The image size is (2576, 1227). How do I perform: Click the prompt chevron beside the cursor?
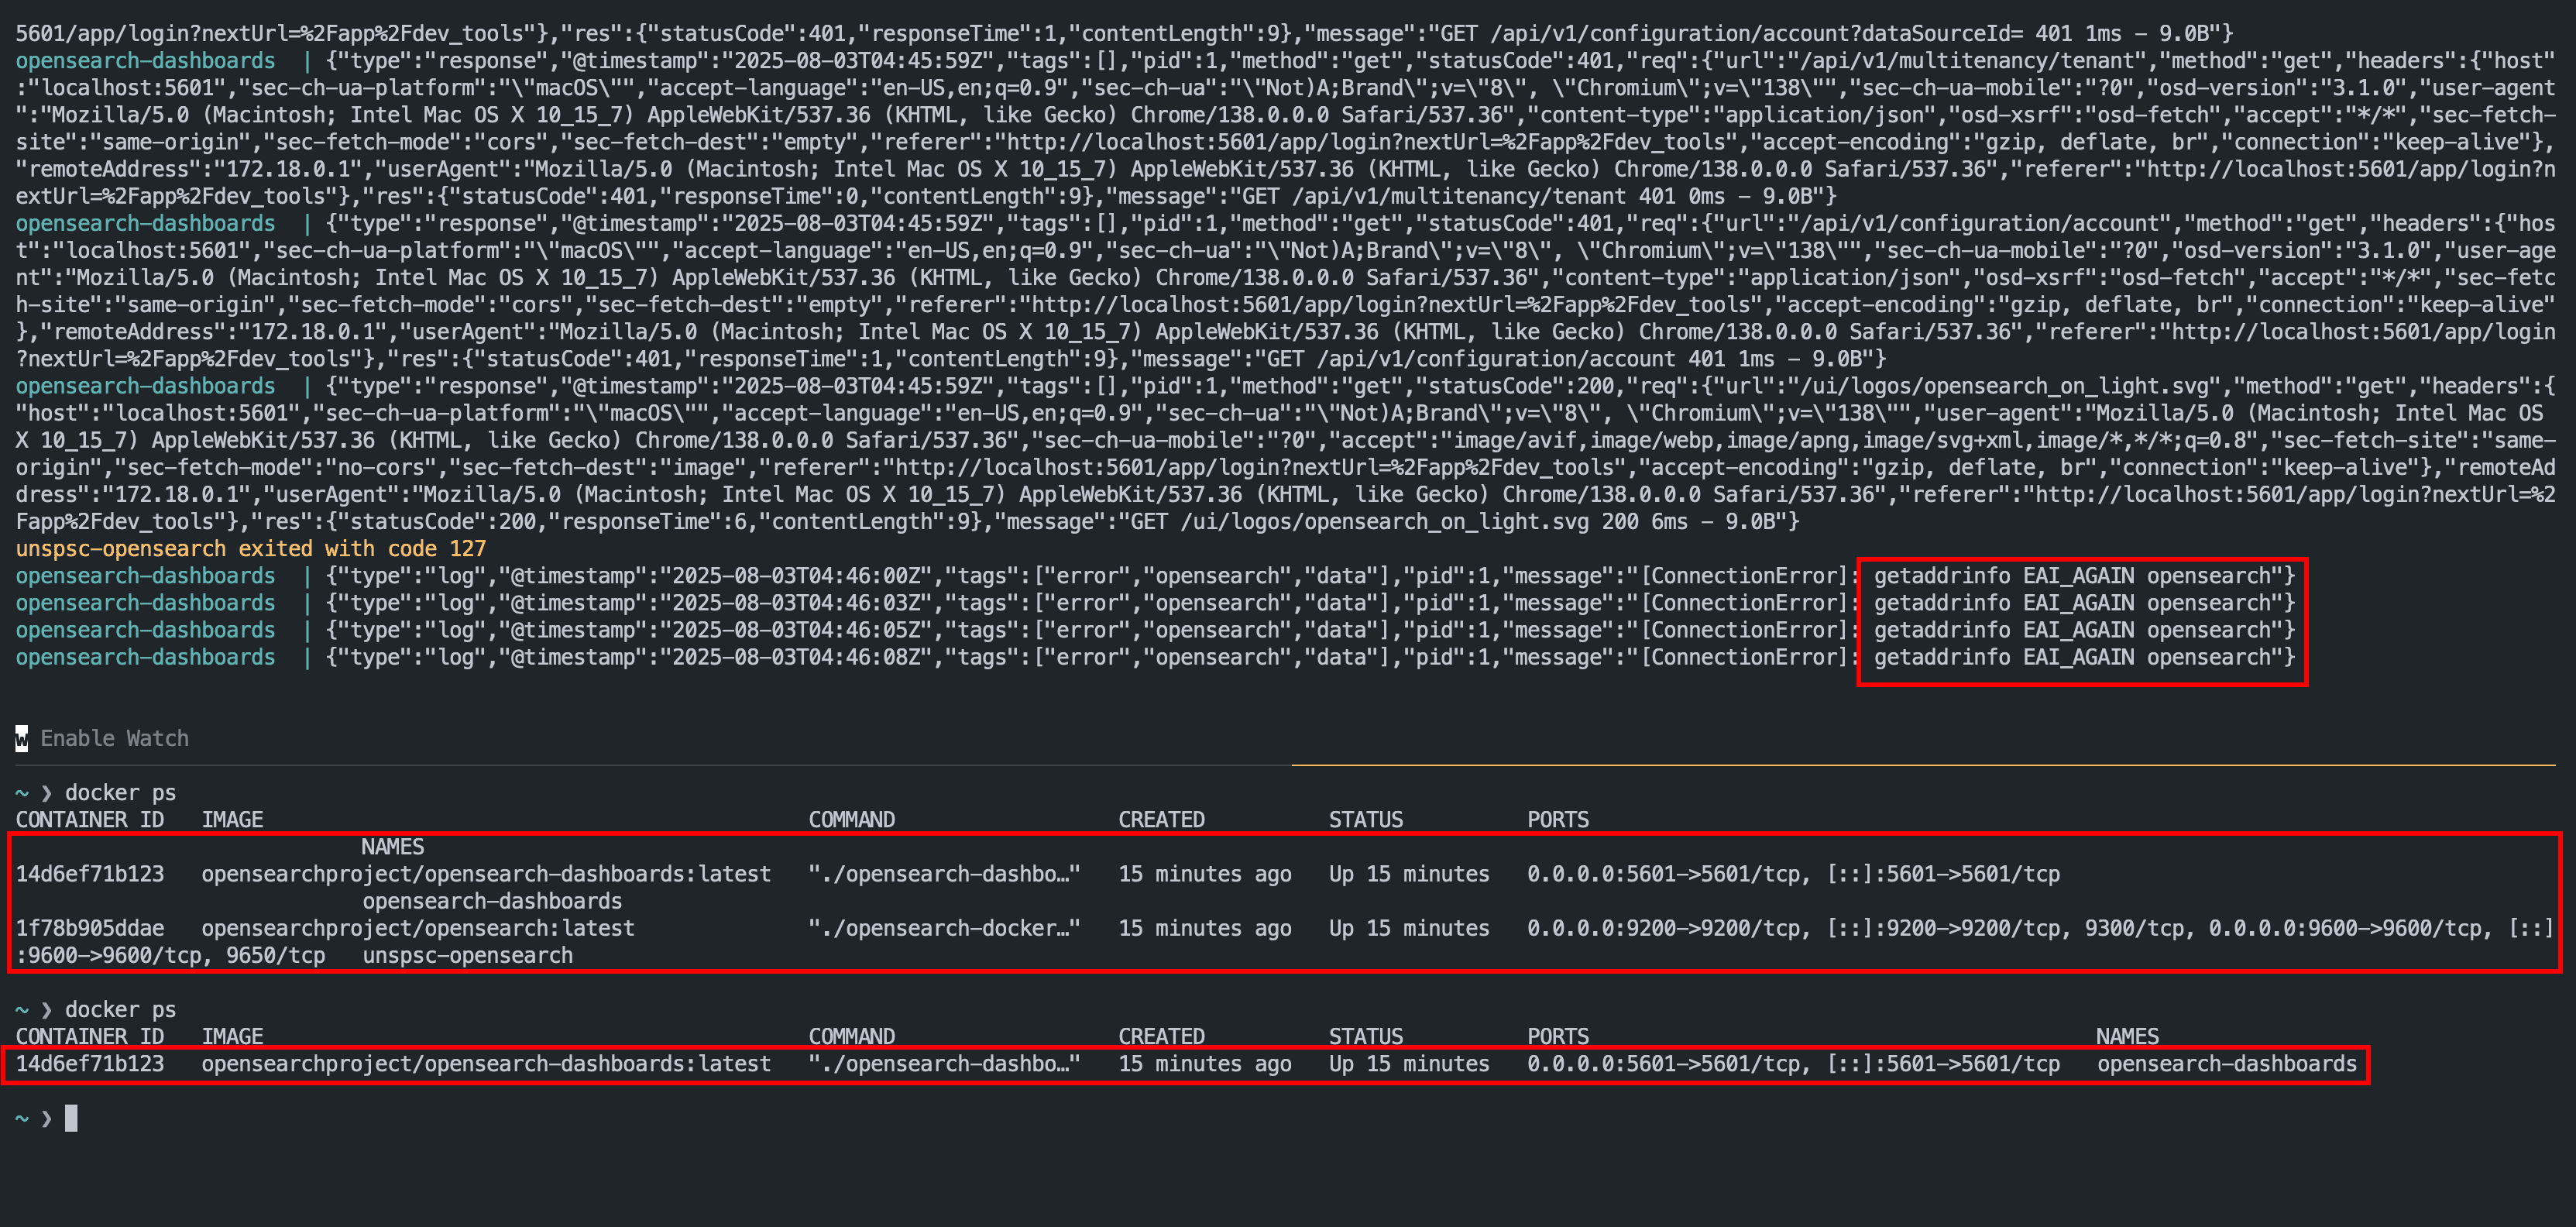pos(45,1117)
